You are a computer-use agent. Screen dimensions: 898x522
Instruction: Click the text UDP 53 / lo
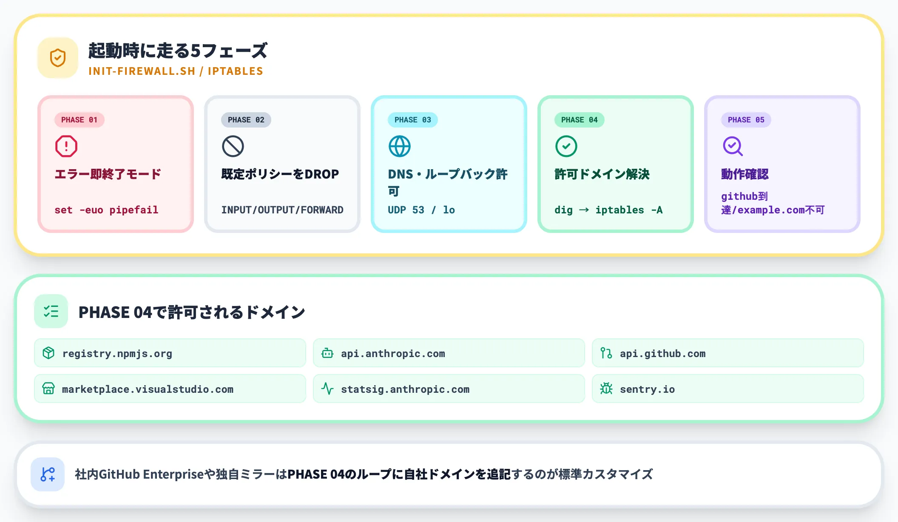pyautogui.click(x=421, y=210)
